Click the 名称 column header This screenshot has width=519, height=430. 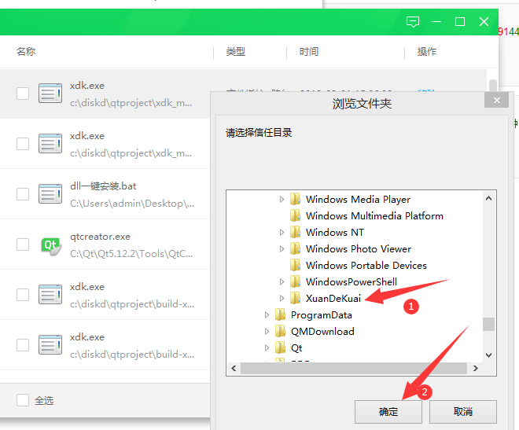click(26, 52)
